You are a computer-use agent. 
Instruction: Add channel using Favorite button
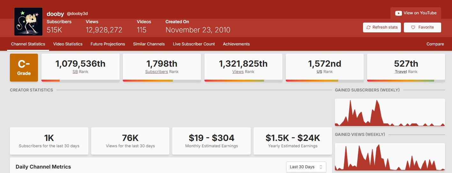point(422,27)
